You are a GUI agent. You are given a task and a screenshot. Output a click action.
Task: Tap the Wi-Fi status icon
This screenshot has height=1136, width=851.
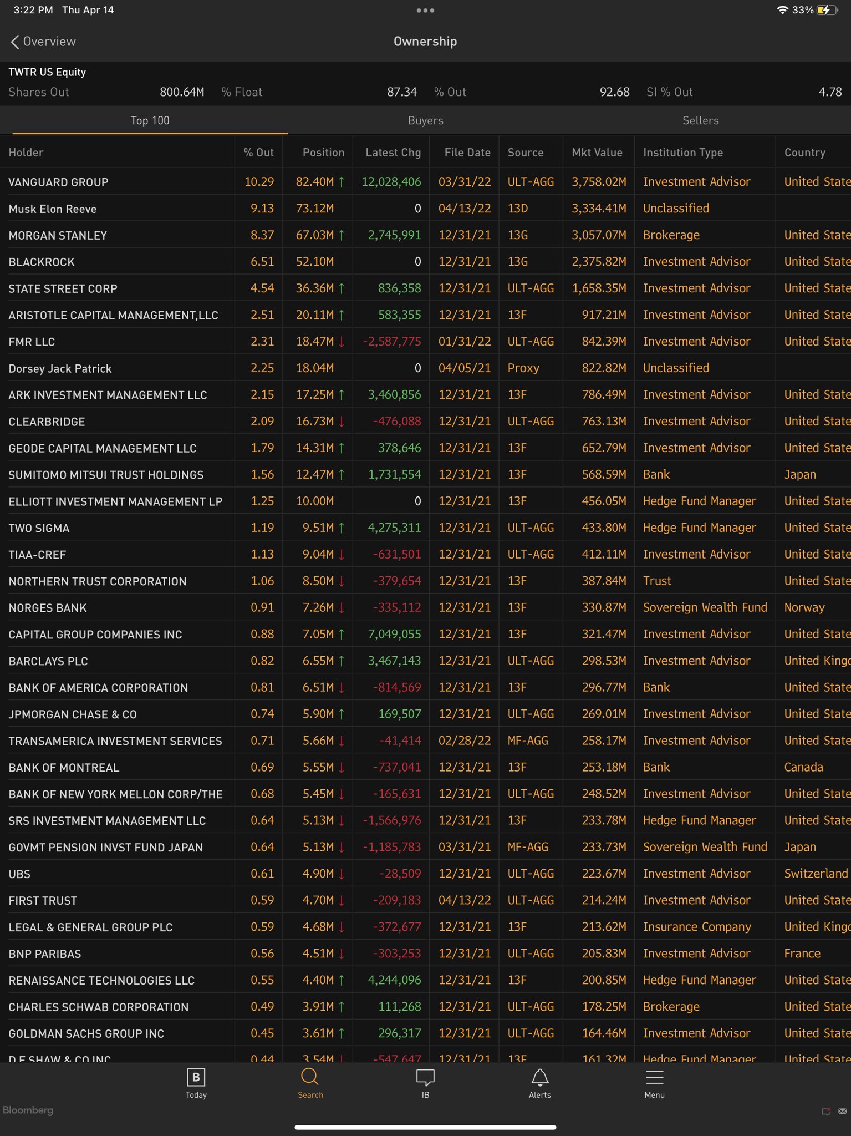[782, 10]
